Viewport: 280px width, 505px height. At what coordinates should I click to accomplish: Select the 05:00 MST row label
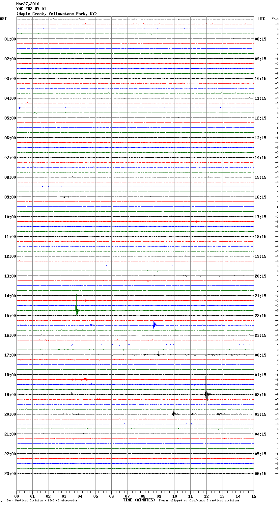[x=10, y=118]
